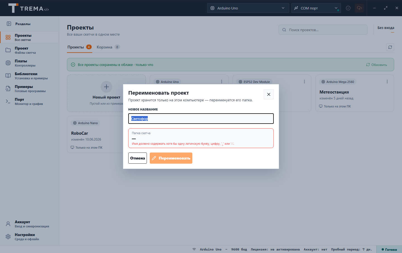
Task: Click изменён 5 дней назад text
Action: pos(336,98)
